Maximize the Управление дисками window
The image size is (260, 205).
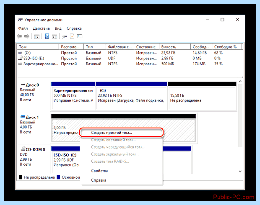pyautogui.click(x=222, y=20)
